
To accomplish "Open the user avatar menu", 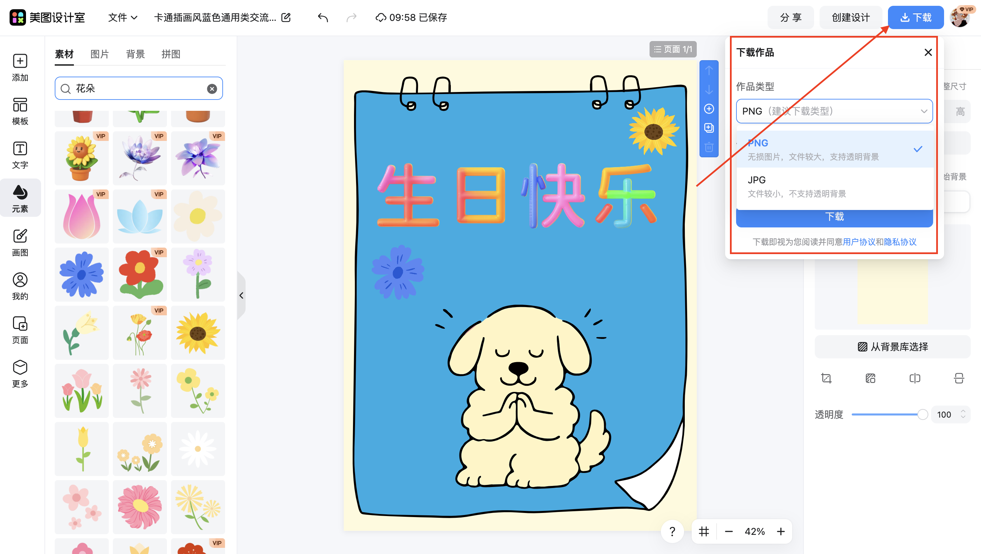I will pos(960,17).
